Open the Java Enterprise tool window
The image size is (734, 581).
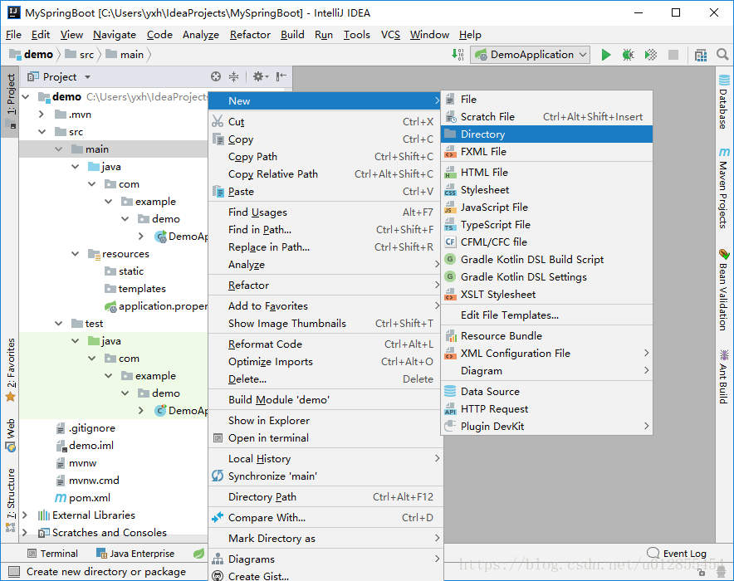[135, 554]
